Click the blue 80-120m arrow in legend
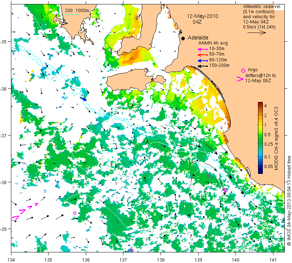The image size is (292, 263). click(x=202, y=60)
